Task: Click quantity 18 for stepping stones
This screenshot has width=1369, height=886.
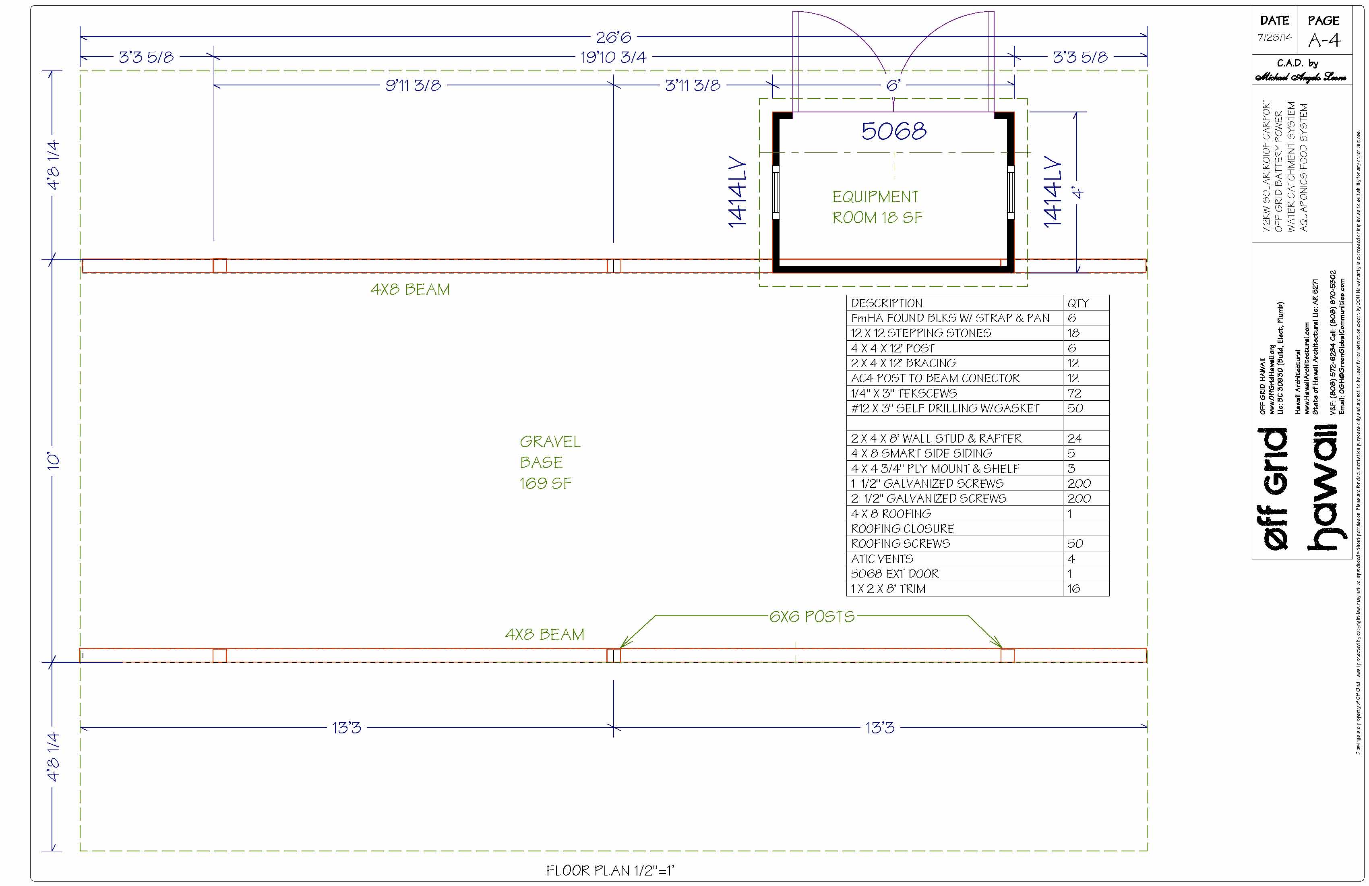Action: click(1073, 333)
